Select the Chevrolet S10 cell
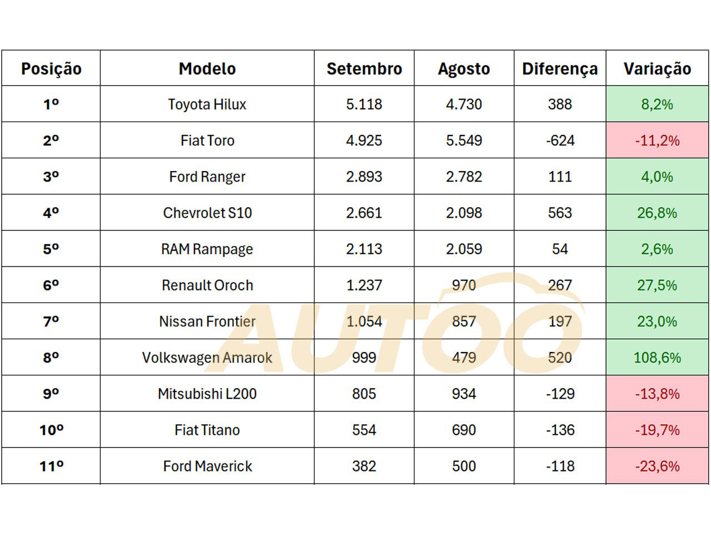This screenshot has width=711, height=533. pos(207,213)
